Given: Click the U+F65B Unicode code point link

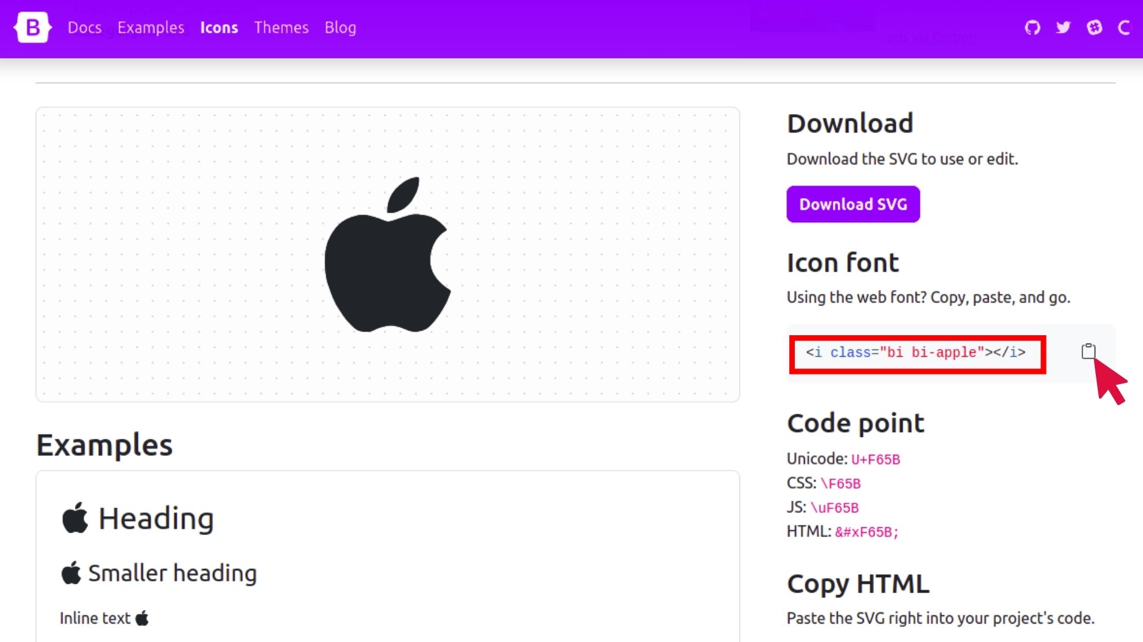Looking at the screenshot, I should (875, 458).
